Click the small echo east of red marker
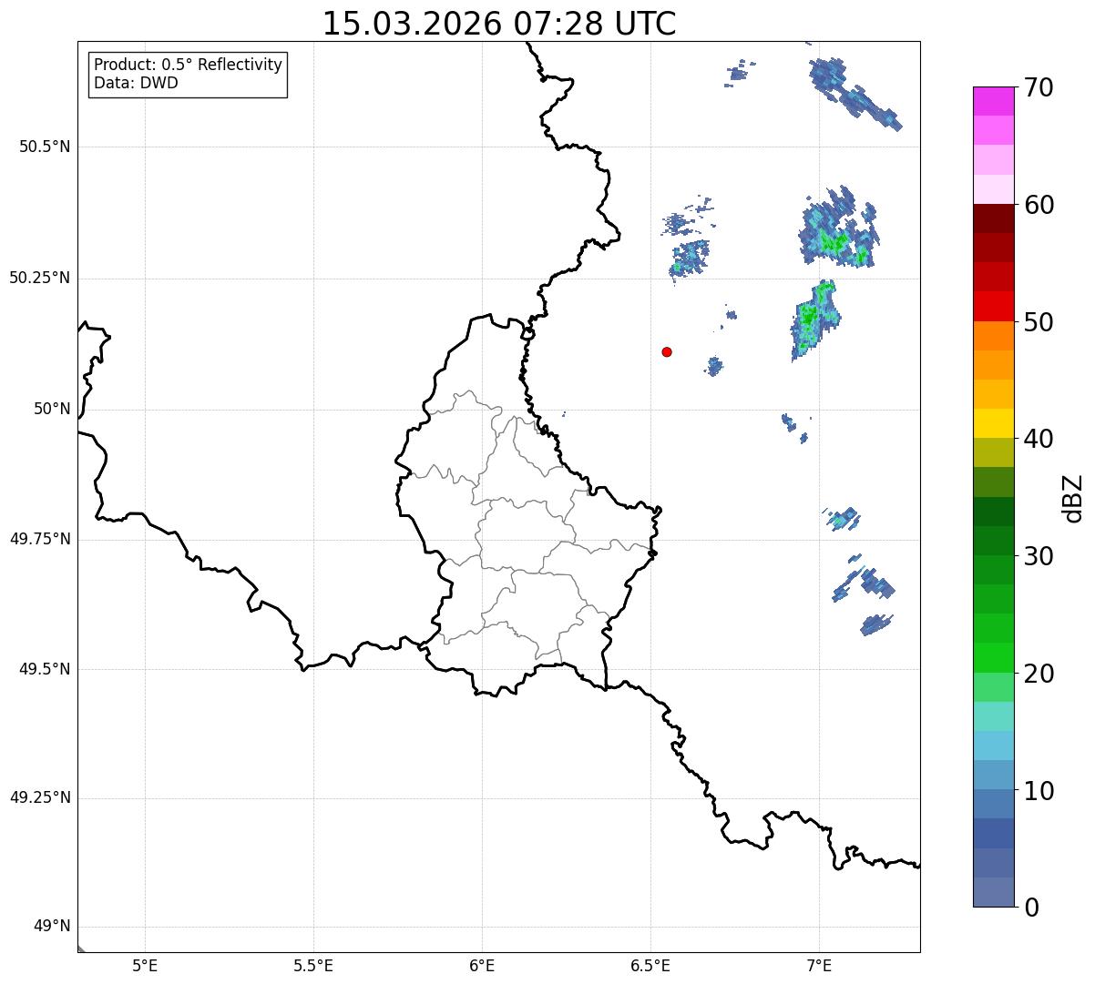The image size is (1095, 984). pyautogui.click(x=714, y=366)
